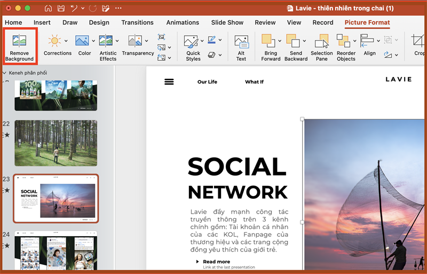Click the Read more link on slide
This screenshot has width=427, height=274.
point(216,262)
